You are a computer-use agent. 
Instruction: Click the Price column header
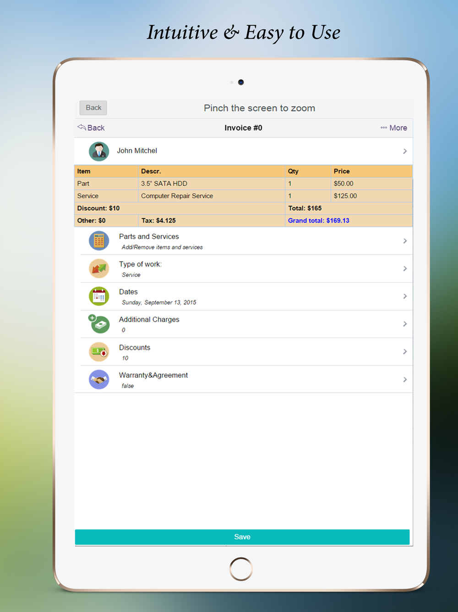[x=371, y=171]
